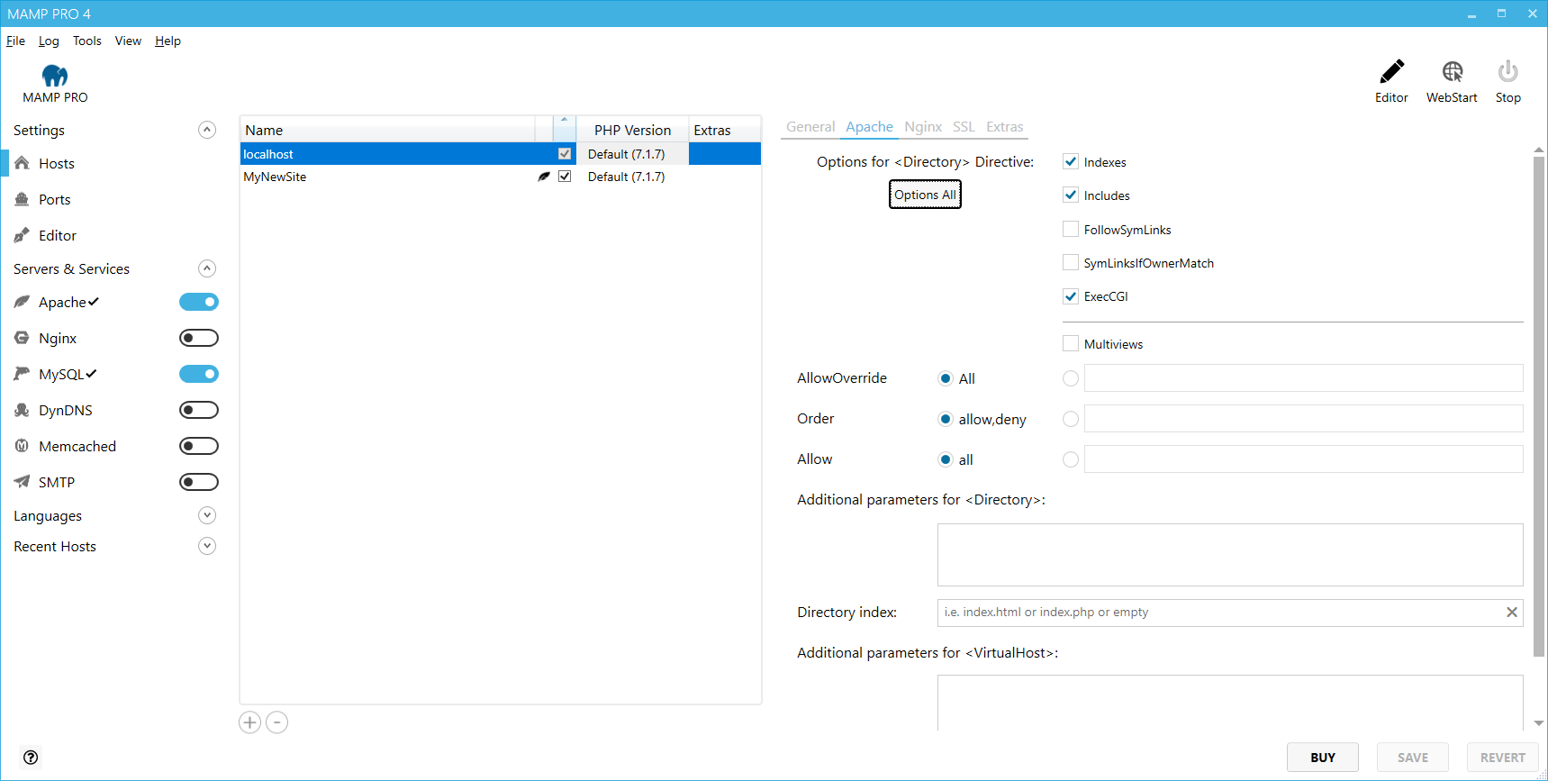
Task: Uncheck the ExecCGI option
Action: point(1071,296)
